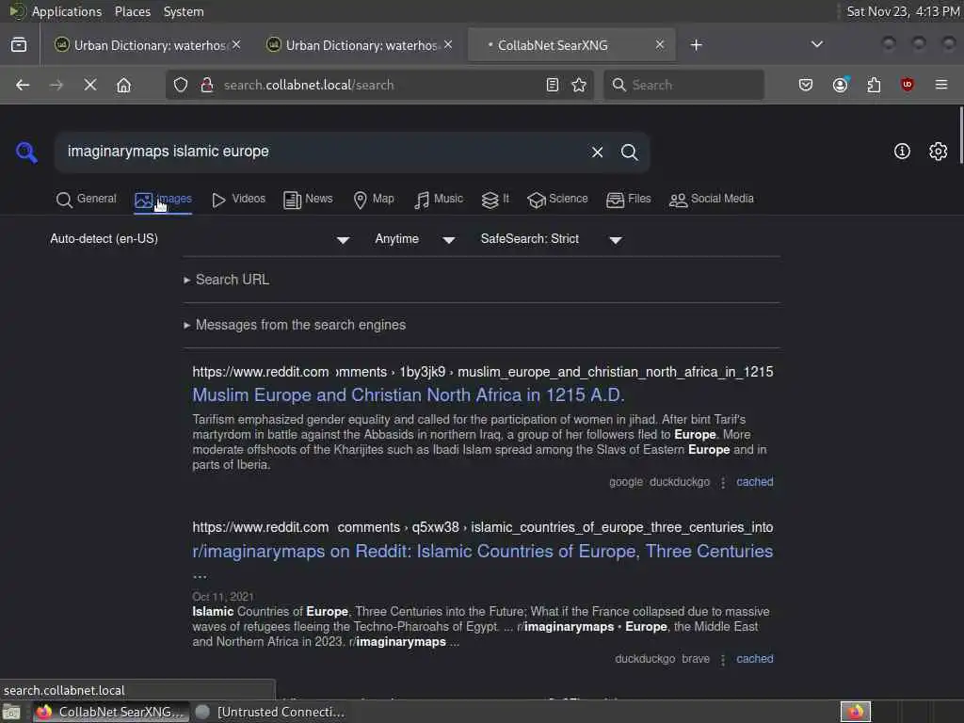Open the browser home page
Image resolution: width=964 pixels, height=723 pixels.
click(x=123, y=85)
